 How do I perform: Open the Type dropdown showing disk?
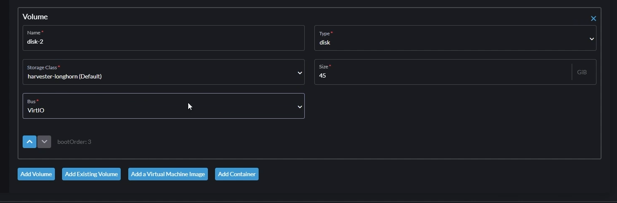click(x=455, y=38)
